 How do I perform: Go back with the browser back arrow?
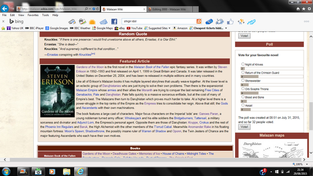pyautogui.click(x=4, y=9)
